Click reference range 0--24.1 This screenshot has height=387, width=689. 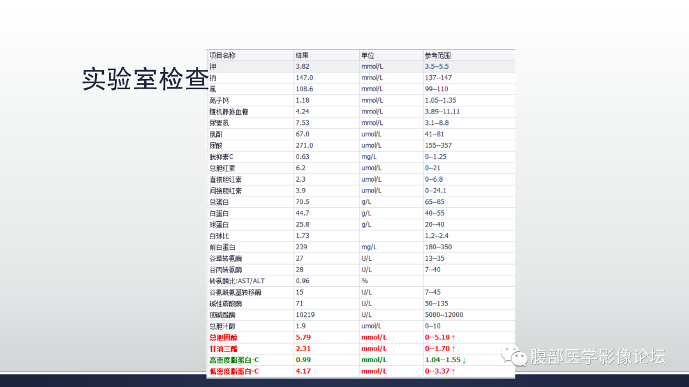coord(436,191)
